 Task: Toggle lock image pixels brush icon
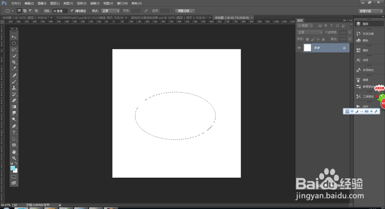313,39
